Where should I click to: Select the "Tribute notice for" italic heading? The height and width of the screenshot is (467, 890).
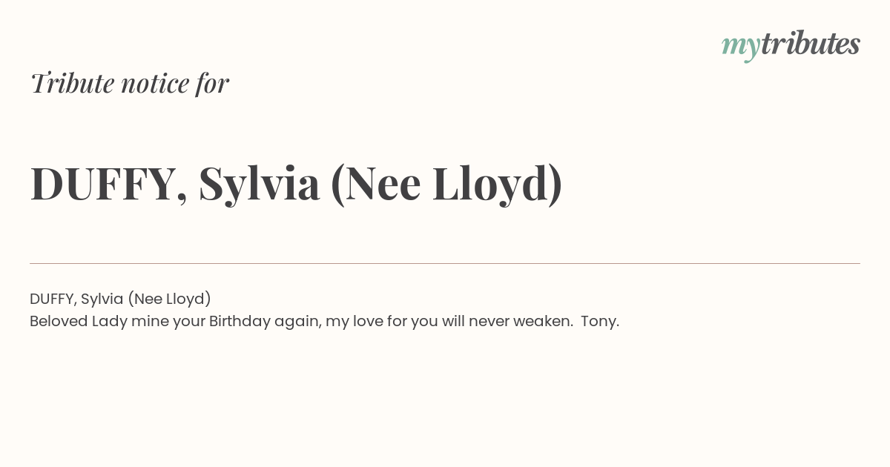tap(129, 83)
